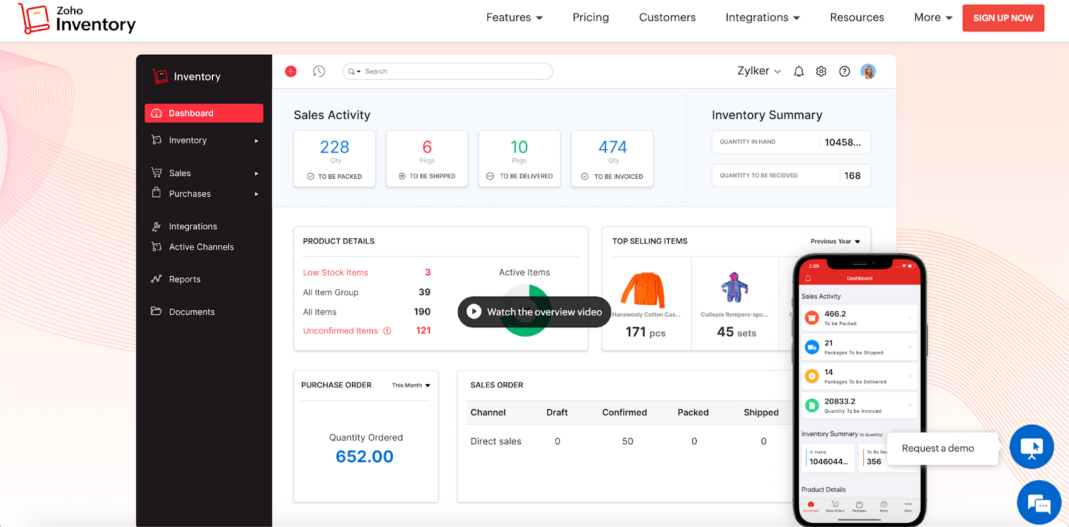Click the SIGN UP NOW button

(1003, 18)
